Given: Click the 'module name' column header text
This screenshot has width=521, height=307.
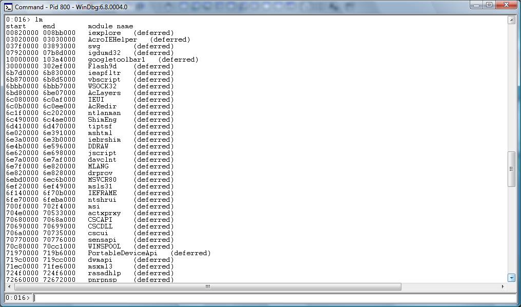Looking at the screenshot, I should [x=111, y=26].
